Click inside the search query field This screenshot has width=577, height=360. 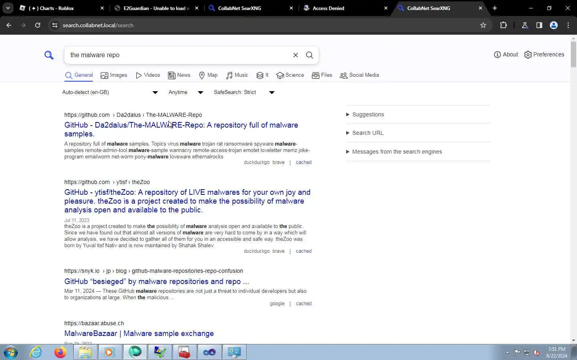pos(178,55)
